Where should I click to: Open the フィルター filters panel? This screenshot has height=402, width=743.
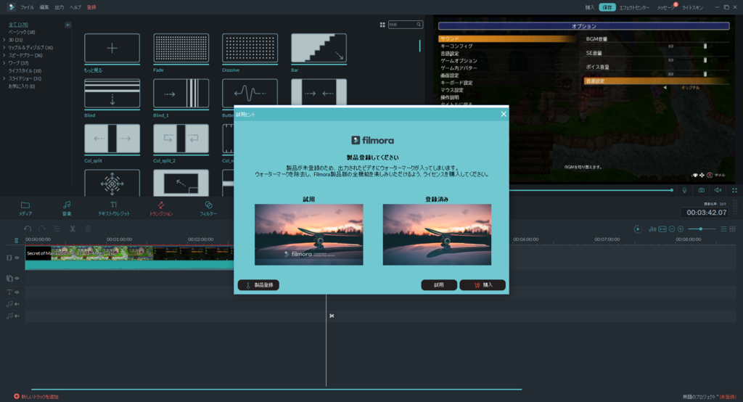click(208, 208)
